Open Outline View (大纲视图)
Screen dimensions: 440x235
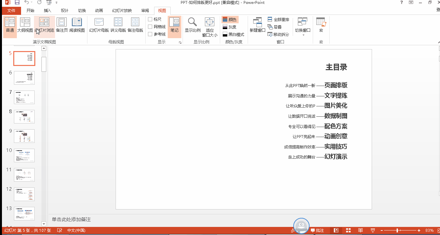[25, 26]
